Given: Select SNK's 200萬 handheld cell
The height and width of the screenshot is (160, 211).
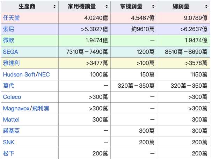Looking at the screenshot, I should [x=134, y=142].
